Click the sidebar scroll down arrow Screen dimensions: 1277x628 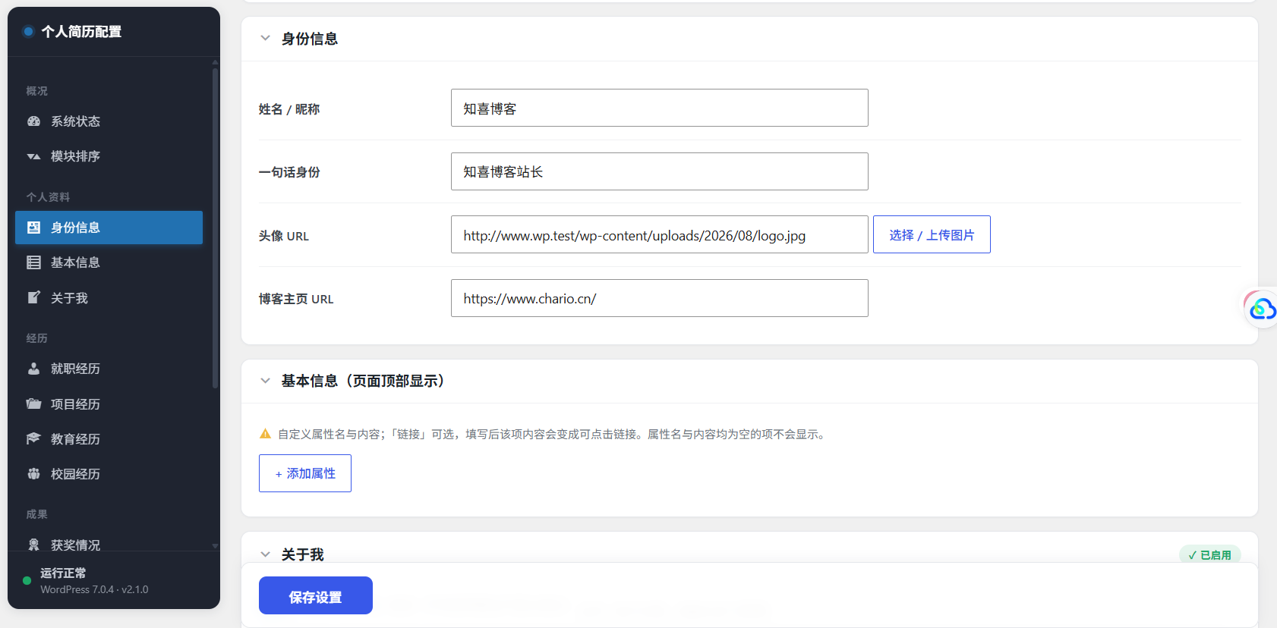(216, 545)
